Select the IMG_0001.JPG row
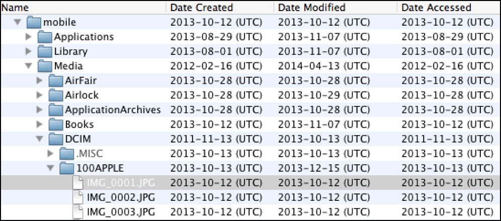501x221 pixels. (251, 183)
